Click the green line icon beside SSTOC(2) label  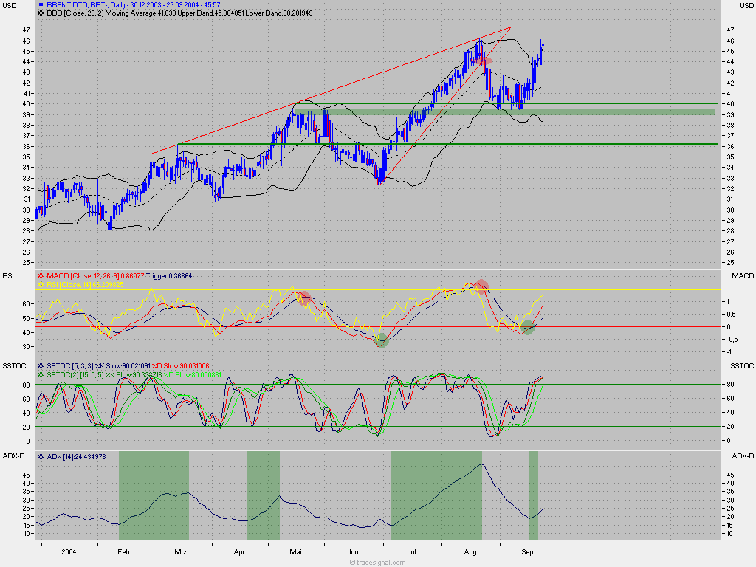pos(41,375)
